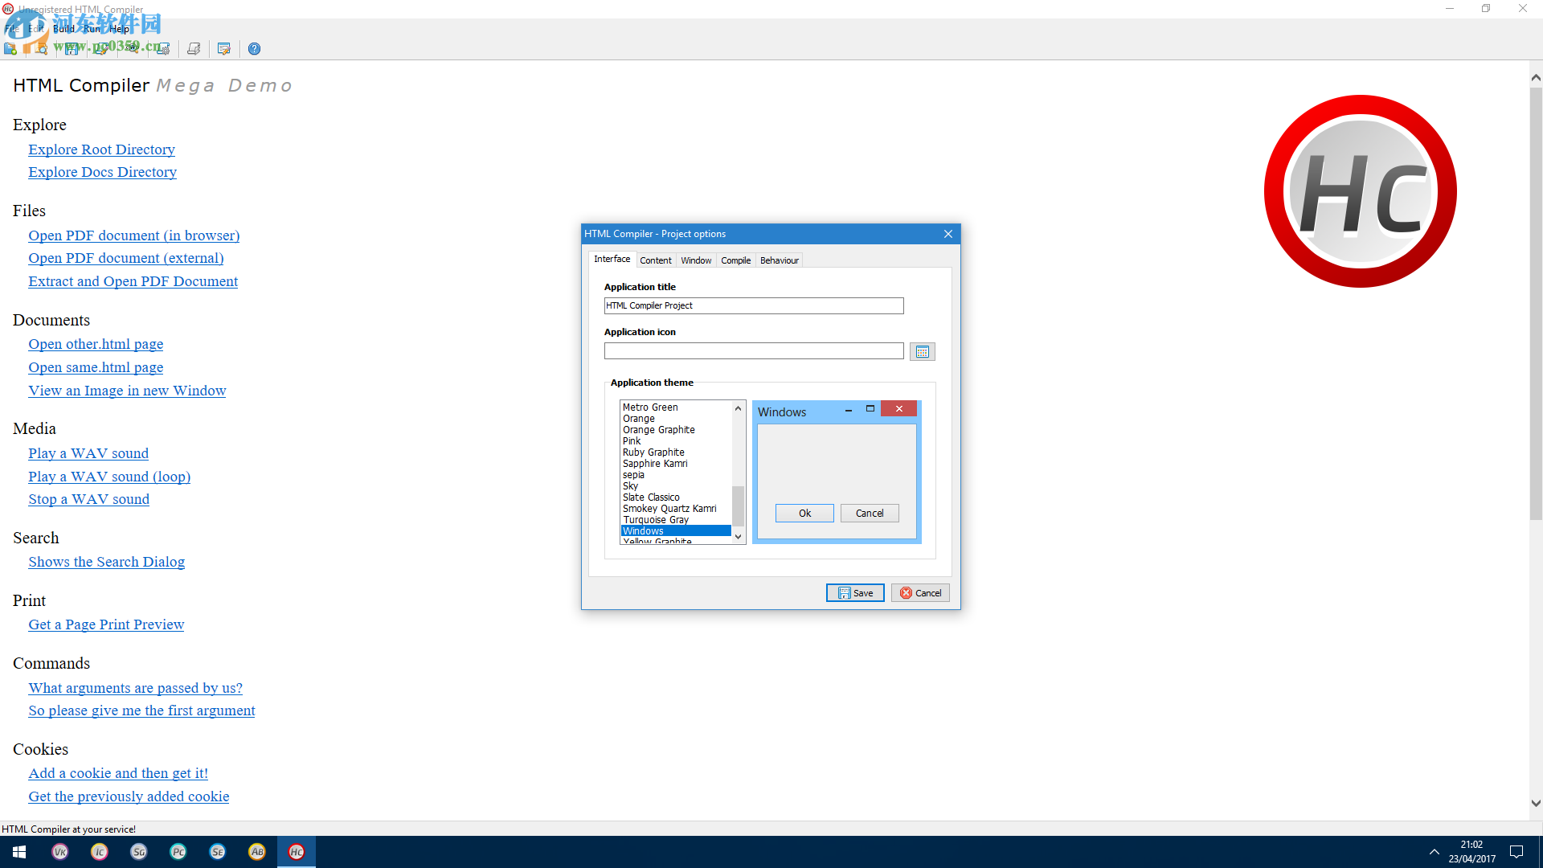Select Slate Classico from theme list

(649, 497)
